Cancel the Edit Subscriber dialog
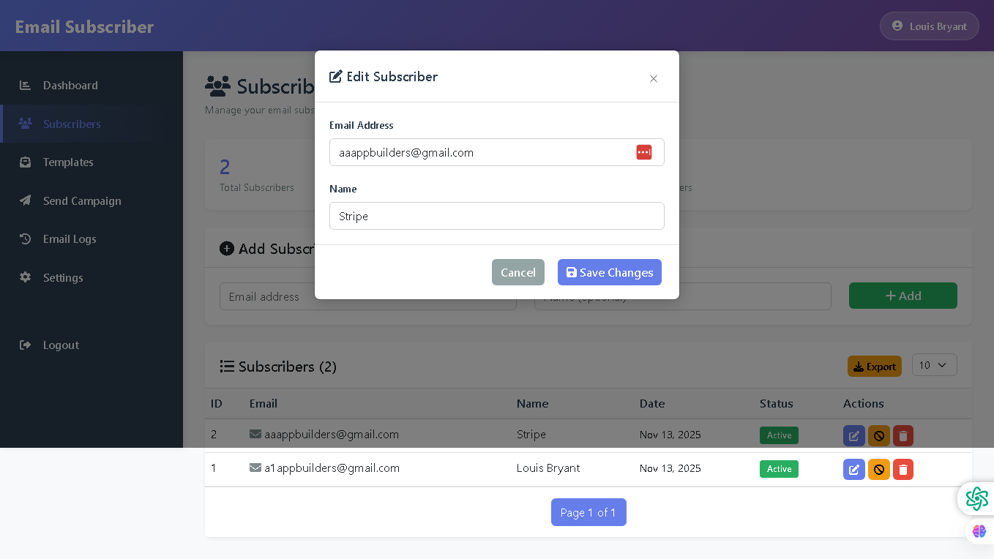The width and height of the screenshot is (994, 559). pyautogui.click(x=517, y=272)
